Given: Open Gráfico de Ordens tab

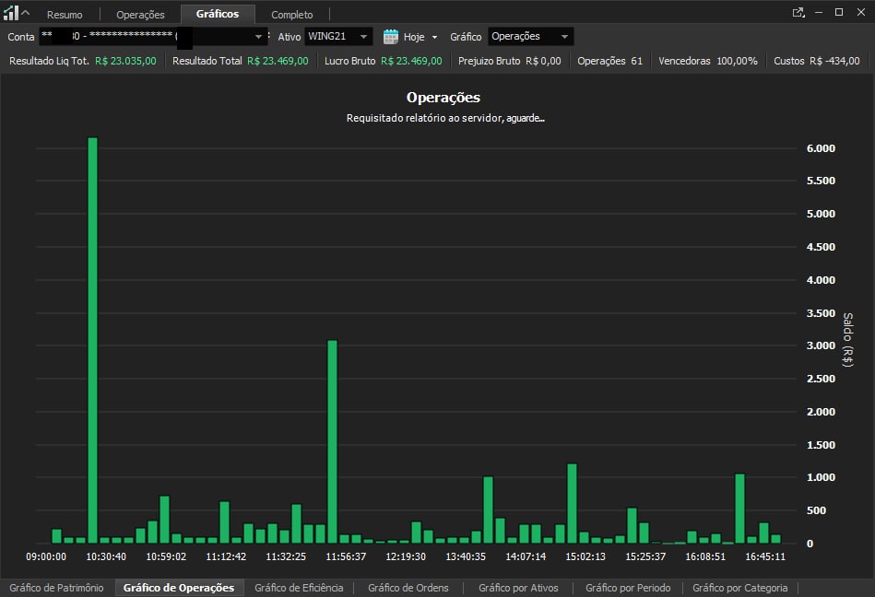Looking at the screenshot, I should [408, 588].
